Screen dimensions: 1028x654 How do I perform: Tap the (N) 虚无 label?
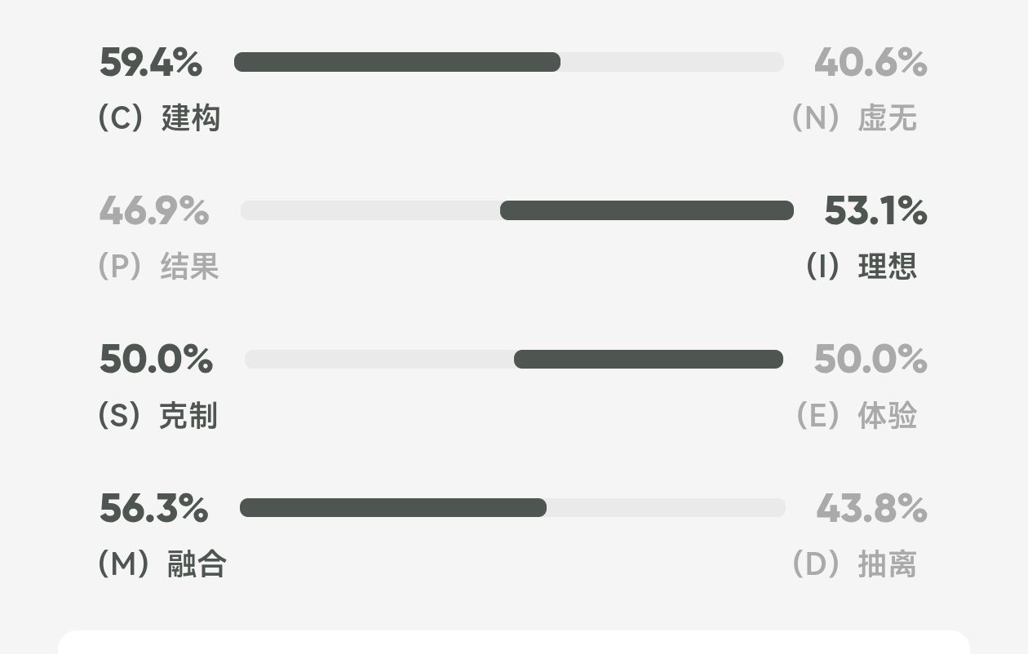point(854,119)
